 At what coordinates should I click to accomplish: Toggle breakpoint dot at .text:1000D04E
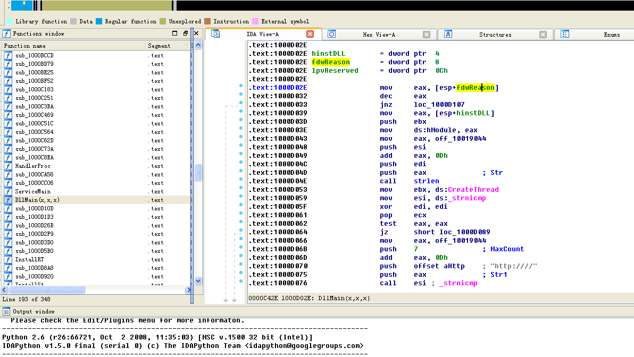point(241,179)
